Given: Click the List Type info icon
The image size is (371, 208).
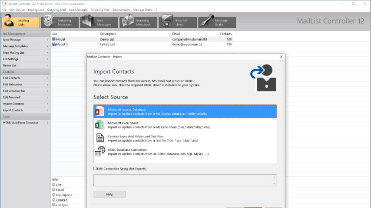Looking at the screenshot, I should pos(54,205).
